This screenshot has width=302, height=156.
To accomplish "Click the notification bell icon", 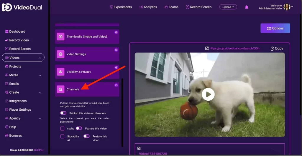I will click(247, 7).
